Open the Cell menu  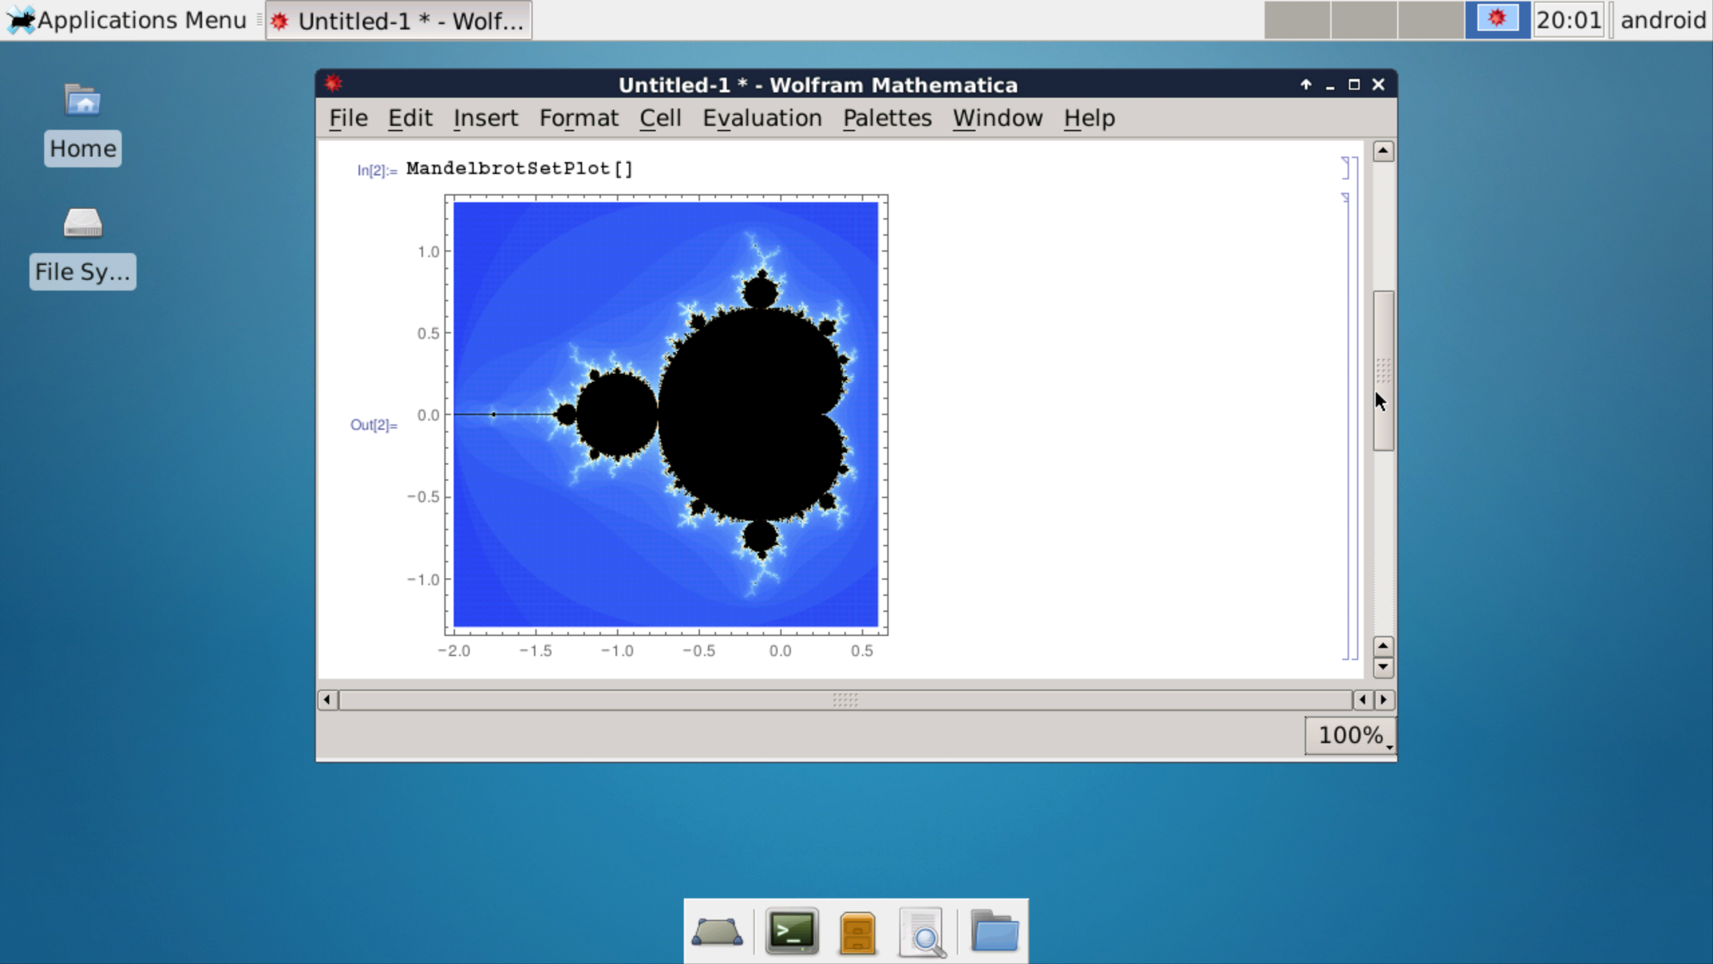click(660, 118)
